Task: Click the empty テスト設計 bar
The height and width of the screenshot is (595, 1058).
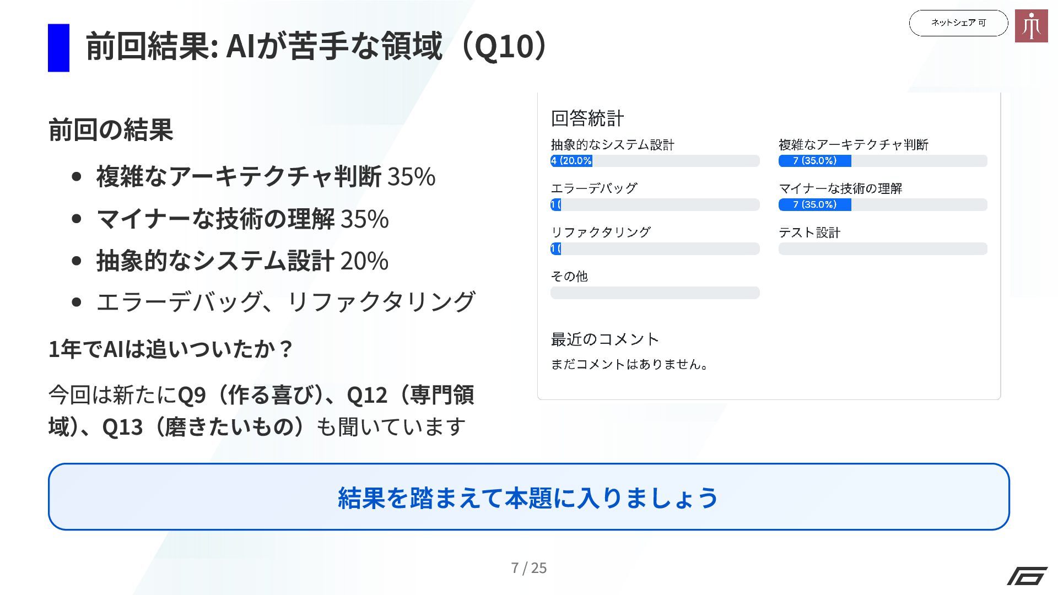Action: pos(882,249)
